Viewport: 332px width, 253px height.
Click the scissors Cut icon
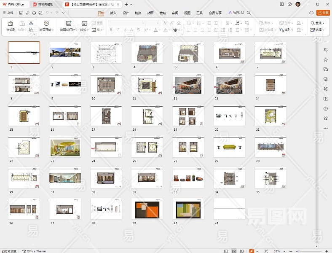tap(31, 23)
